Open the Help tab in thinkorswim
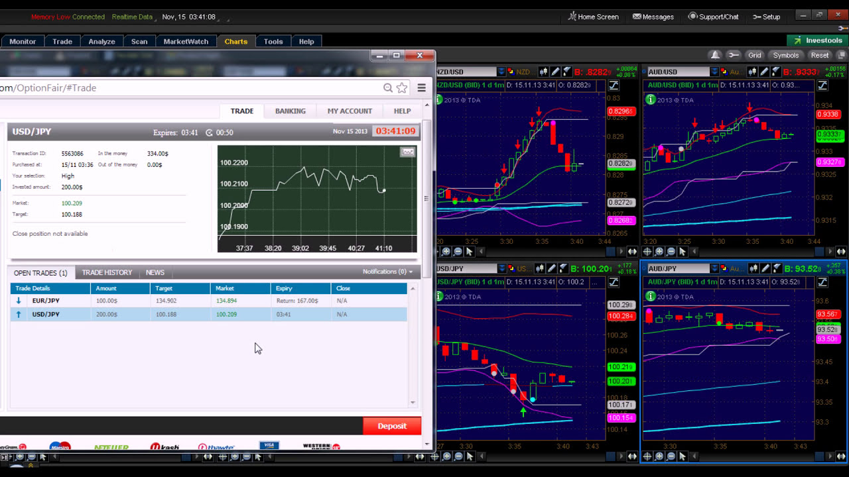Image resolution: width=849 pixels, height=477 pixels. pyautogui.click(x=306, y=41)
